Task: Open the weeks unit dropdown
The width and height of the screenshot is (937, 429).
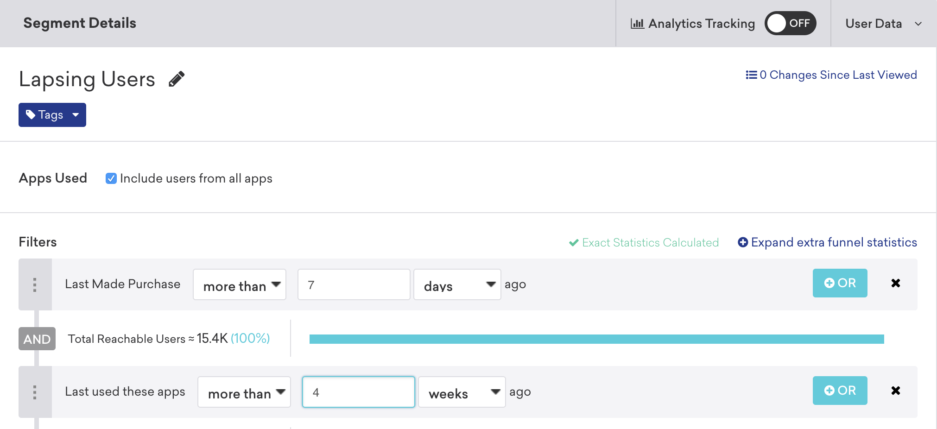Action: (x=462, y=392)
